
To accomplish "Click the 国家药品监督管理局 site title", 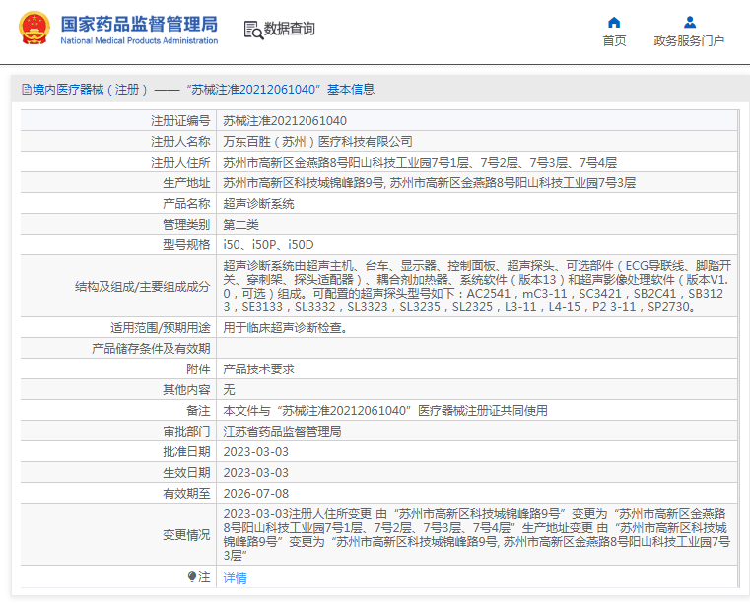I will [139, 24].
